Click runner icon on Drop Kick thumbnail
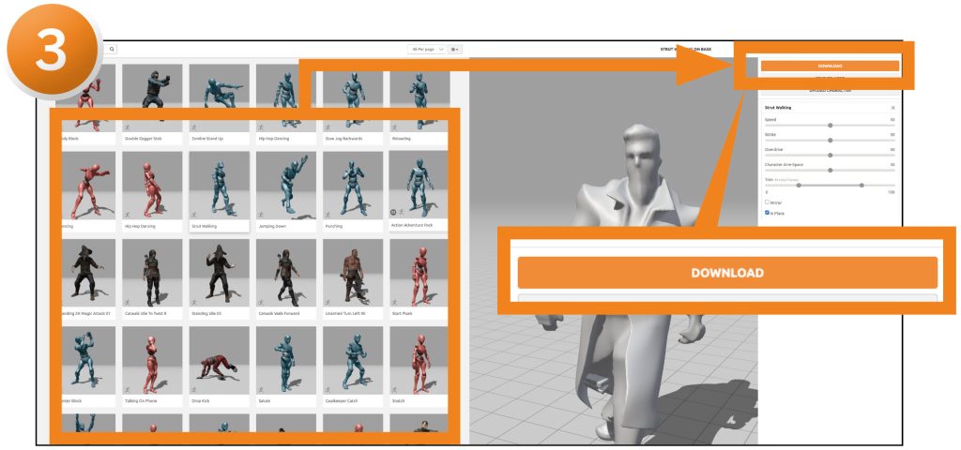961x450 pixels. click(x=194, y=389)
